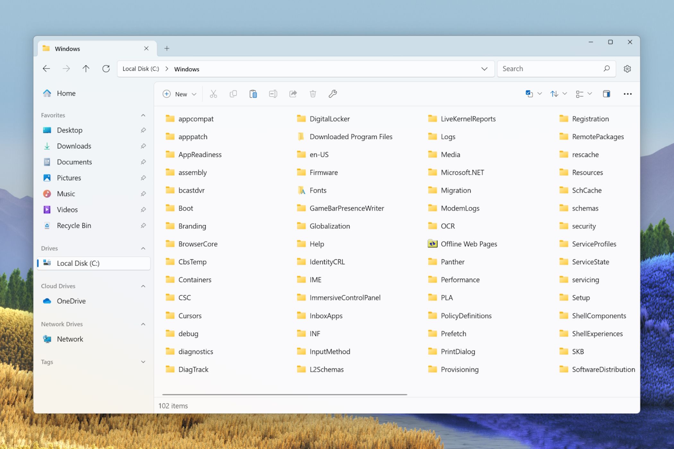Open Local Disk (C:) from the breadcrumb

tap(140, 69)
